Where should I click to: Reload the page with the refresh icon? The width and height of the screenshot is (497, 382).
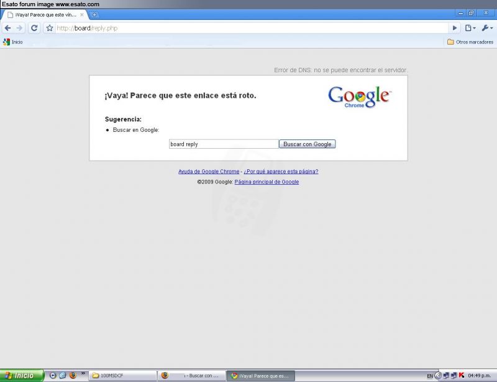[34, 28]
